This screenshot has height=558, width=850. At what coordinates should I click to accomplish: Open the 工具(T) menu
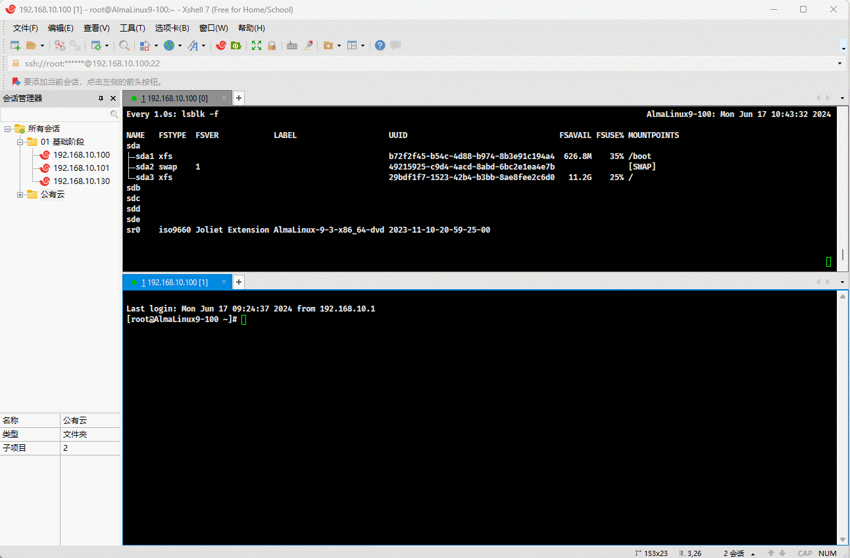(132, 28)
